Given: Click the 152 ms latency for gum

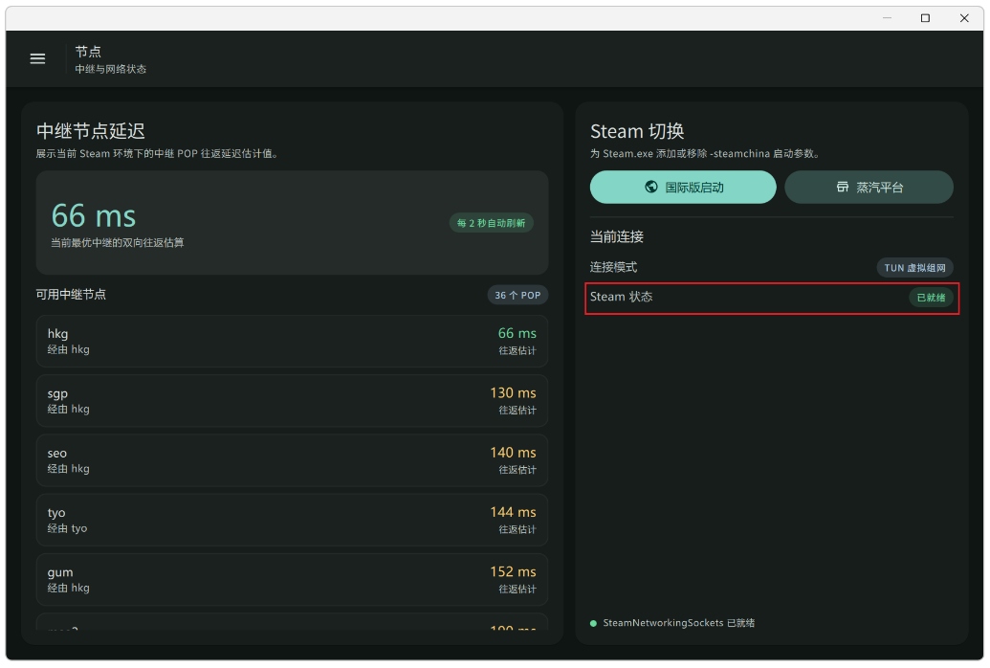Looking at the screenshot, I should [x=513, y=571].
